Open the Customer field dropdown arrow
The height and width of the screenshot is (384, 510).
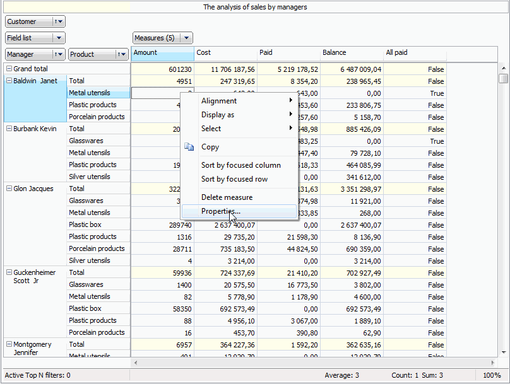point(59,21)
